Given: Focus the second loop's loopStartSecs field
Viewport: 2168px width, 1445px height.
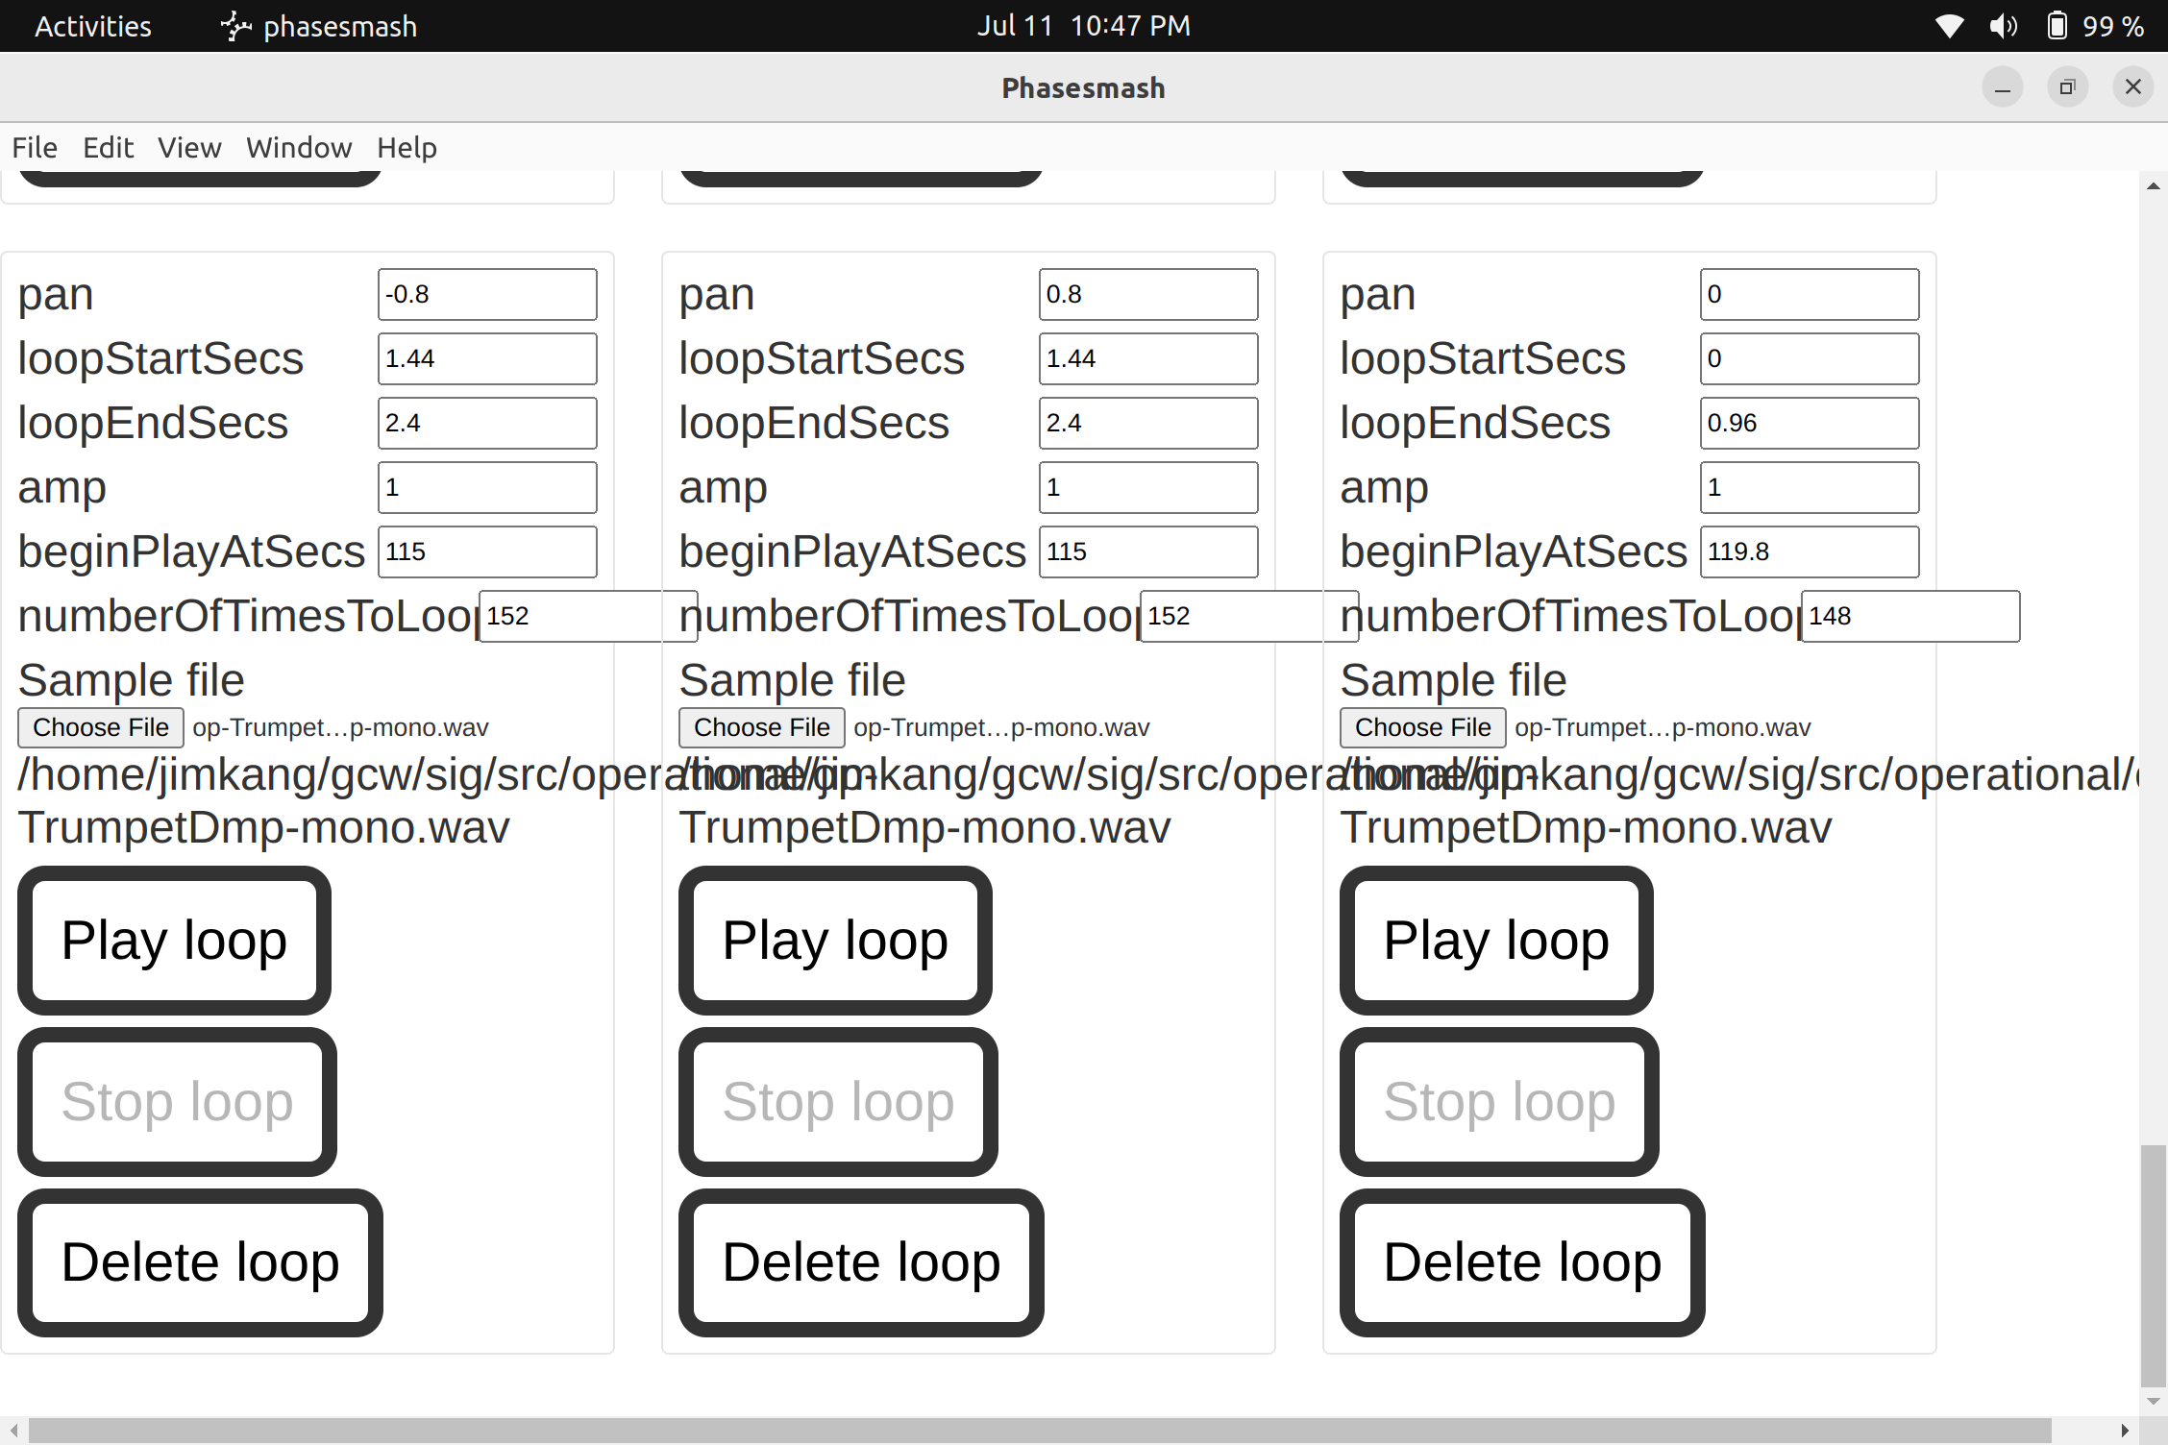Looking at the screenshot, I should pos(1148,358).
